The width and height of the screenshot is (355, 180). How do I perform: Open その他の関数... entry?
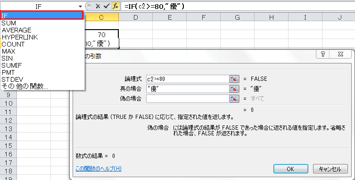(x=42, y=86)
